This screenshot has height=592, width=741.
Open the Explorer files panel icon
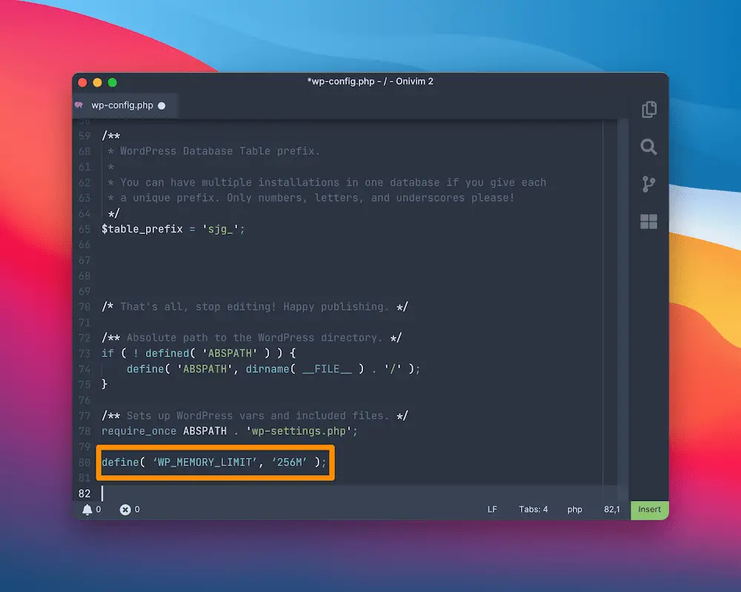[649, 110]
